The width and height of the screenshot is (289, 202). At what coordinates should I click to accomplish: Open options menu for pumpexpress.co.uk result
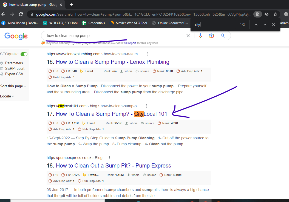tap(109, 158)
